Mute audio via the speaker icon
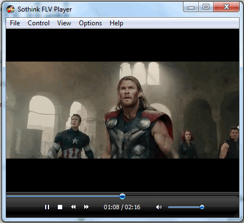The width and height of the screenshot is (244, 223). point(159,207)
